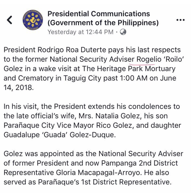The height and width of the screenshot is (193, 191).
Task: Click the '(Government of the Philippines)' title line
Action: tap(103, 23)
